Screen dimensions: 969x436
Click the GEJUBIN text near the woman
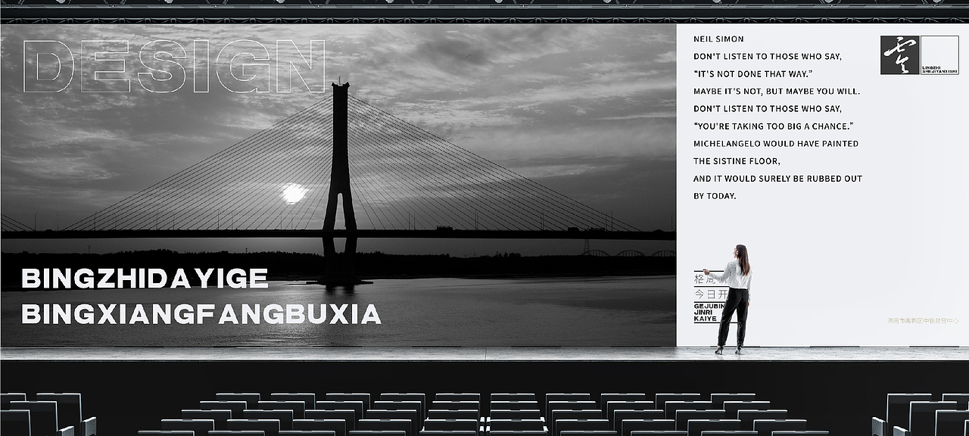pyautogui.click(x=708, y=305)
